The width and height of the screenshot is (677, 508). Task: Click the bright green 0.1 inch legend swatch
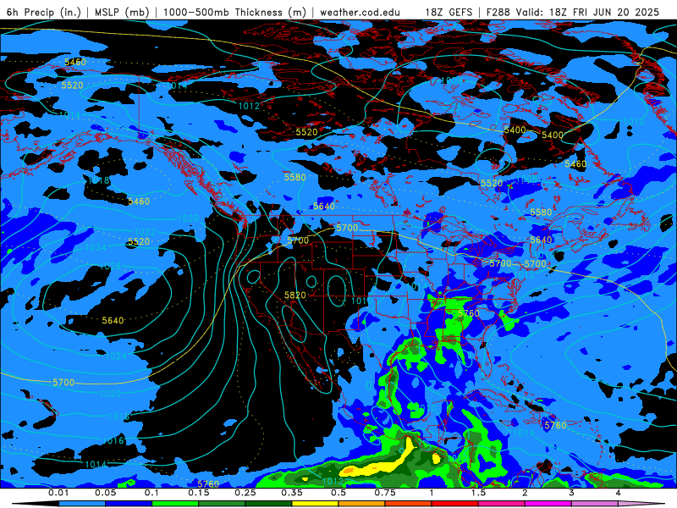175,504
